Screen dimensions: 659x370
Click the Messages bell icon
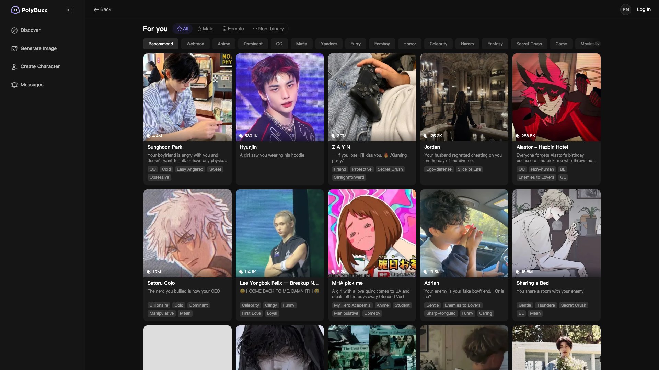14,85
